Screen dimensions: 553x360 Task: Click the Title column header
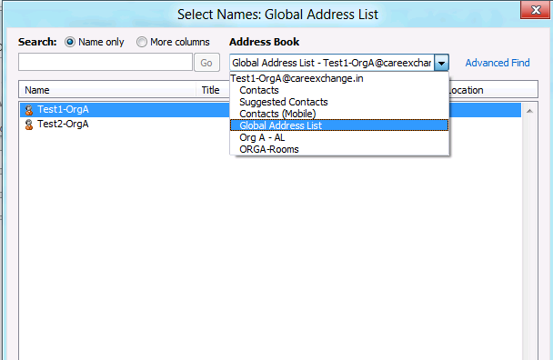pyautogui.click(x=213, y=90)
